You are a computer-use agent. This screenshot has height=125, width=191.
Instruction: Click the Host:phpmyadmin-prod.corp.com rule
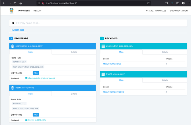[28, 67]
